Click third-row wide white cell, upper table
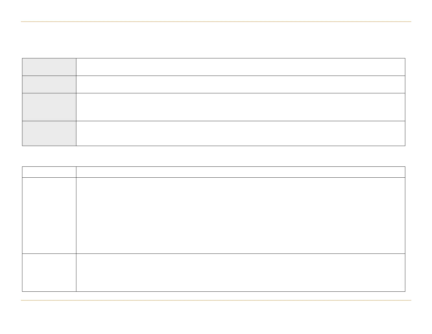This screenshot has height=334, width=432. pyautogui.click(x=241, y=107)
